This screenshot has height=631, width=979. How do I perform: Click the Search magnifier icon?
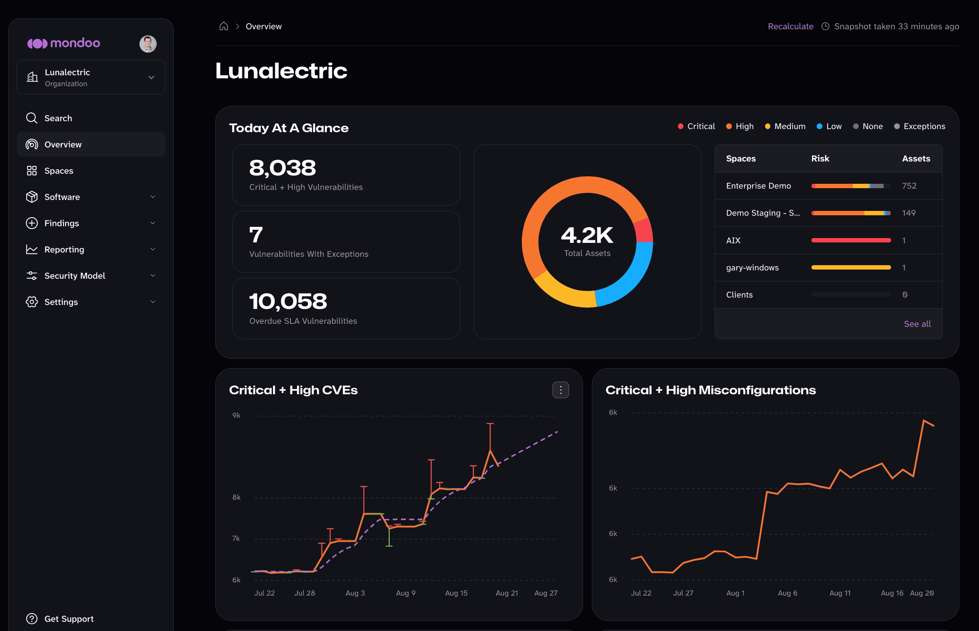pos(31,118)
